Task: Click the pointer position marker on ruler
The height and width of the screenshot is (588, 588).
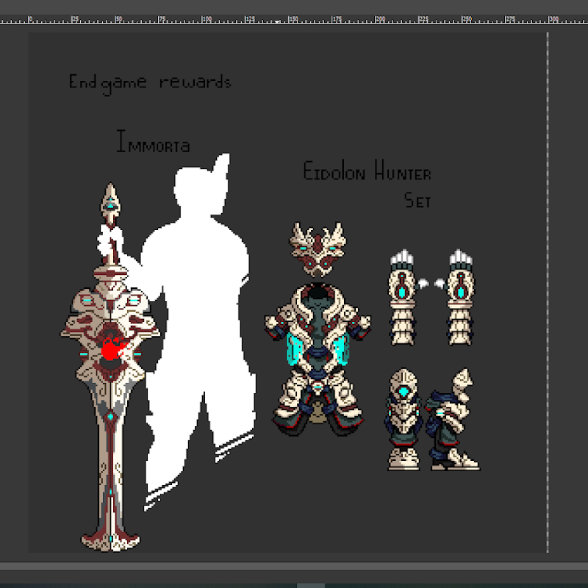Action: [x=277, y=22]
